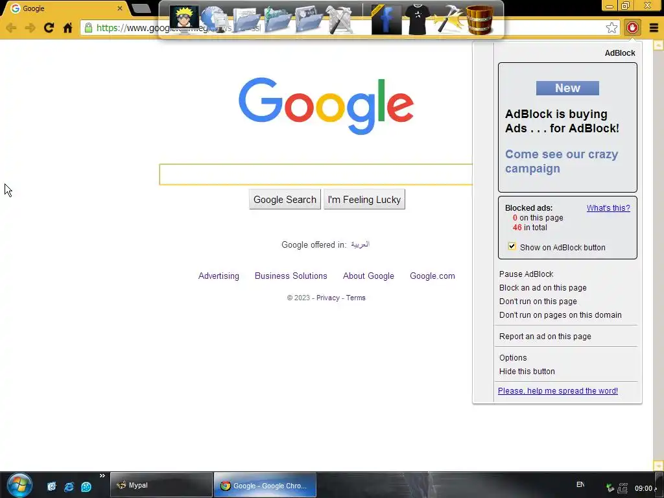Screen dimensions: 664x498
Task: Launch the Facebook dock icon
Action: pyautogui.click(x=386, y=19)
